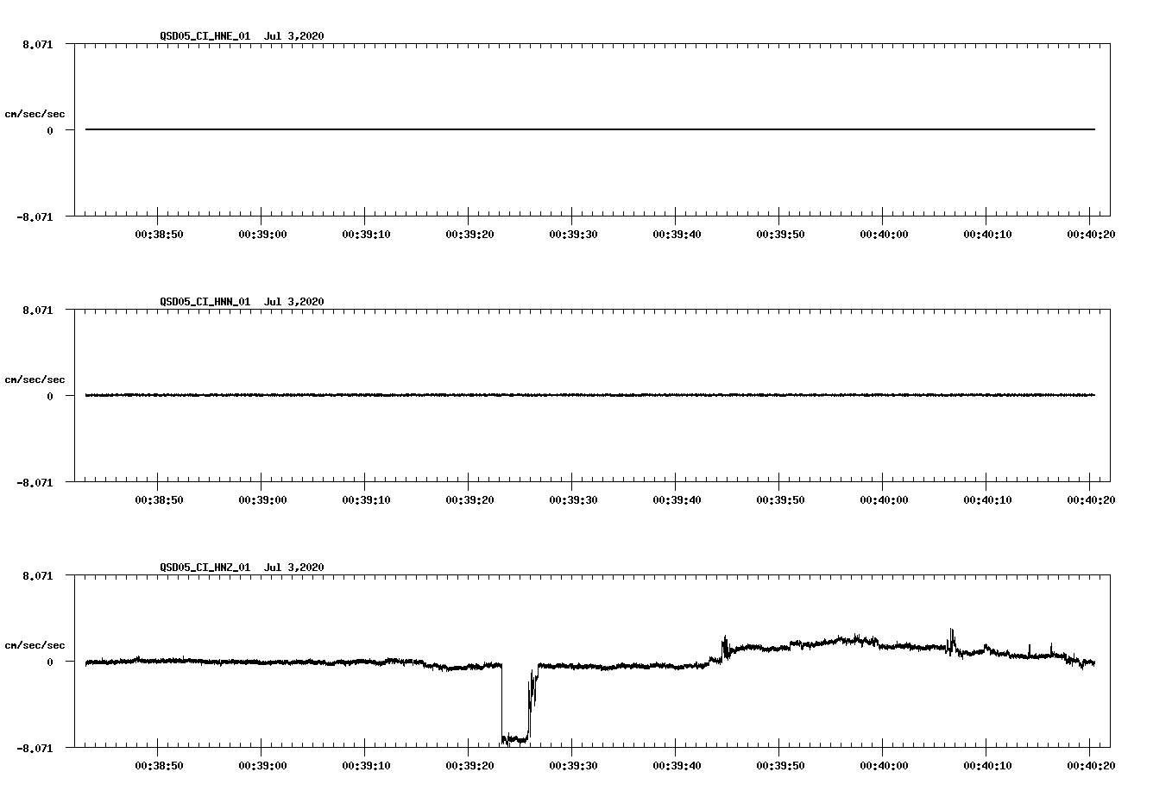Click the 8.071 label on HNN plot
Image resolution: width=1172 pixels, height=797 pixels.
(38, 311)
